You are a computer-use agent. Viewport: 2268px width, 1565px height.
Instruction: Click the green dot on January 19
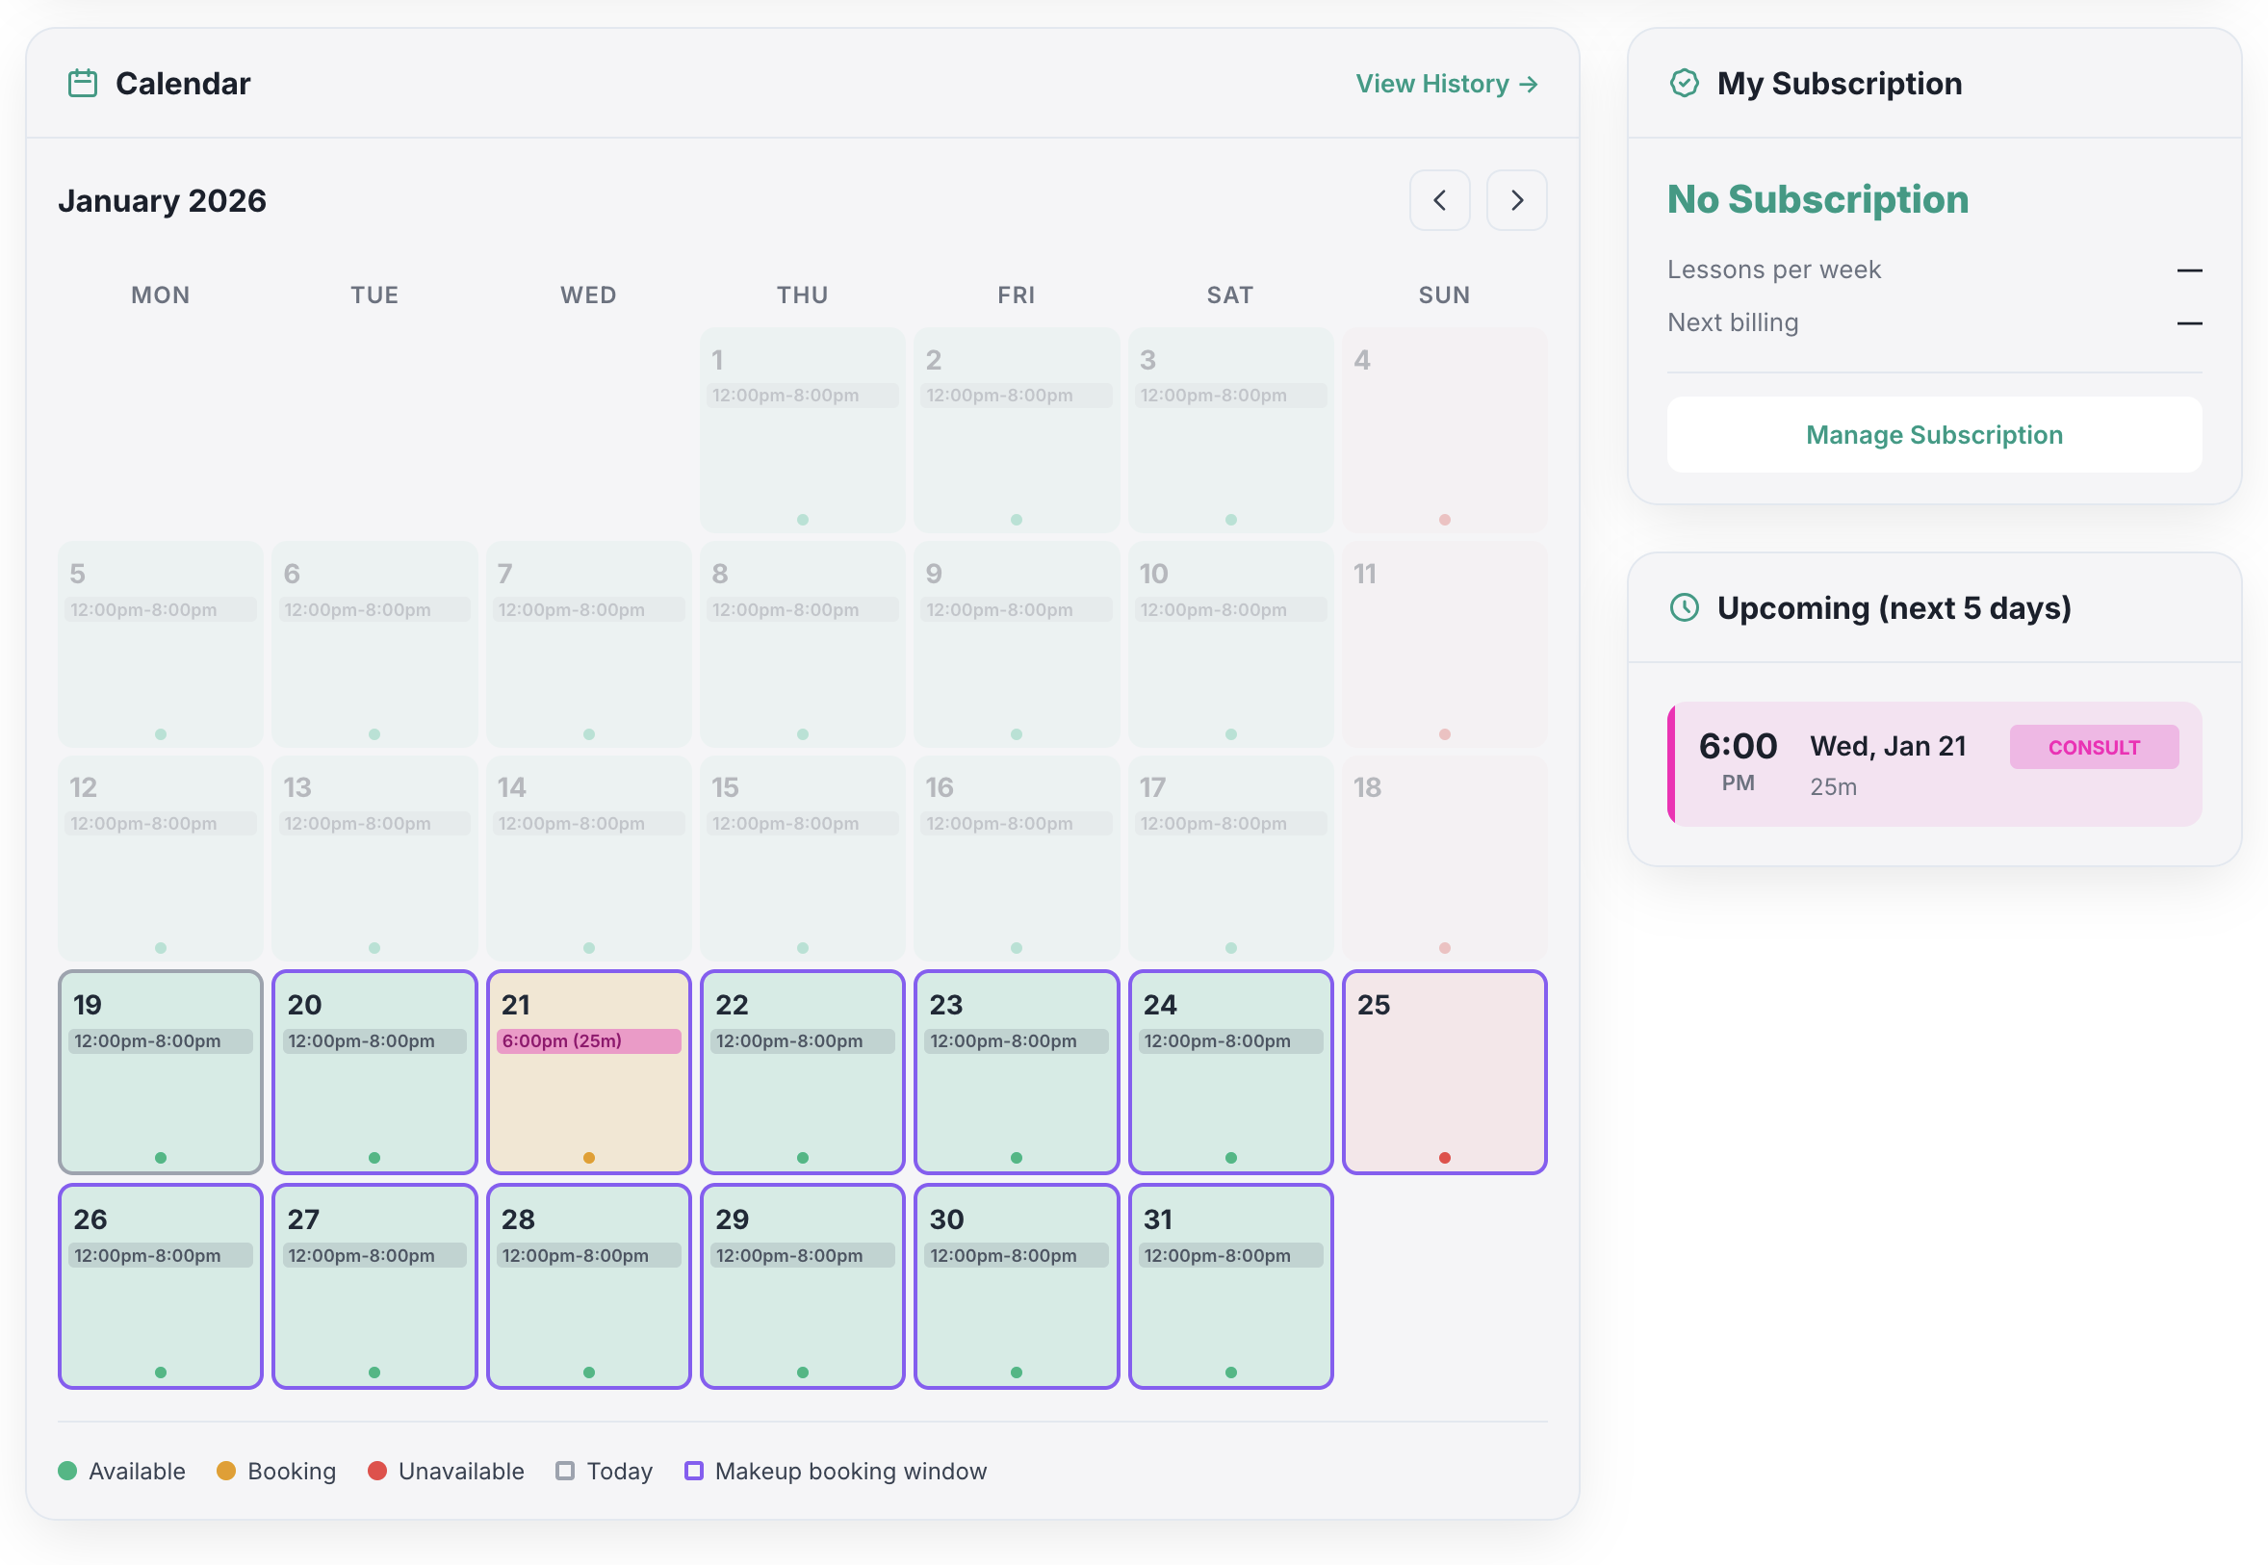(x=160, y=1156)
